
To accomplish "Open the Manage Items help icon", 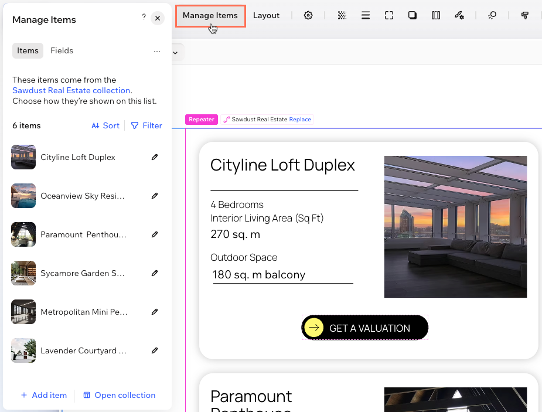I will 144,17.
